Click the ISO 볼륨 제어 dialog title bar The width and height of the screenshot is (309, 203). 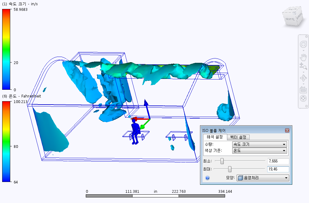click(243, 130)
